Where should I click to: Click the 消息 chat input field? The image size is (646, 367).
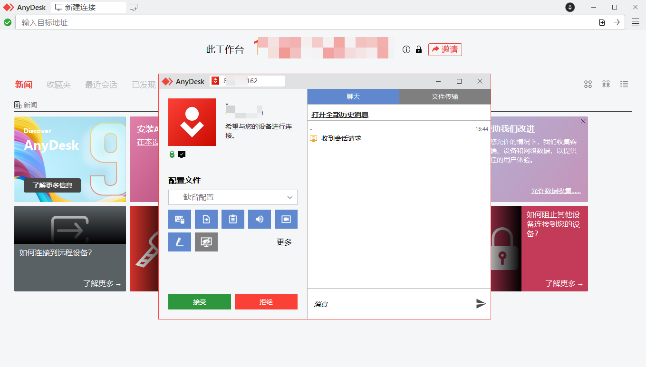390,304
